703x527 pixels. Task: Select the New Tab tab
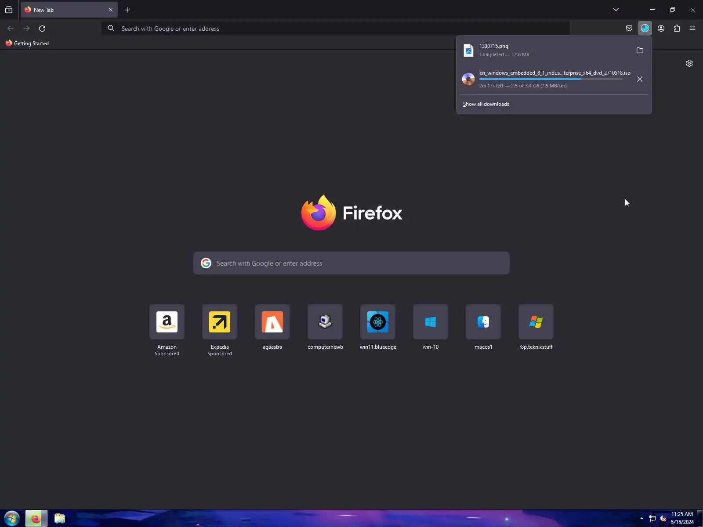pyautogui.click(x=69, y=10)
